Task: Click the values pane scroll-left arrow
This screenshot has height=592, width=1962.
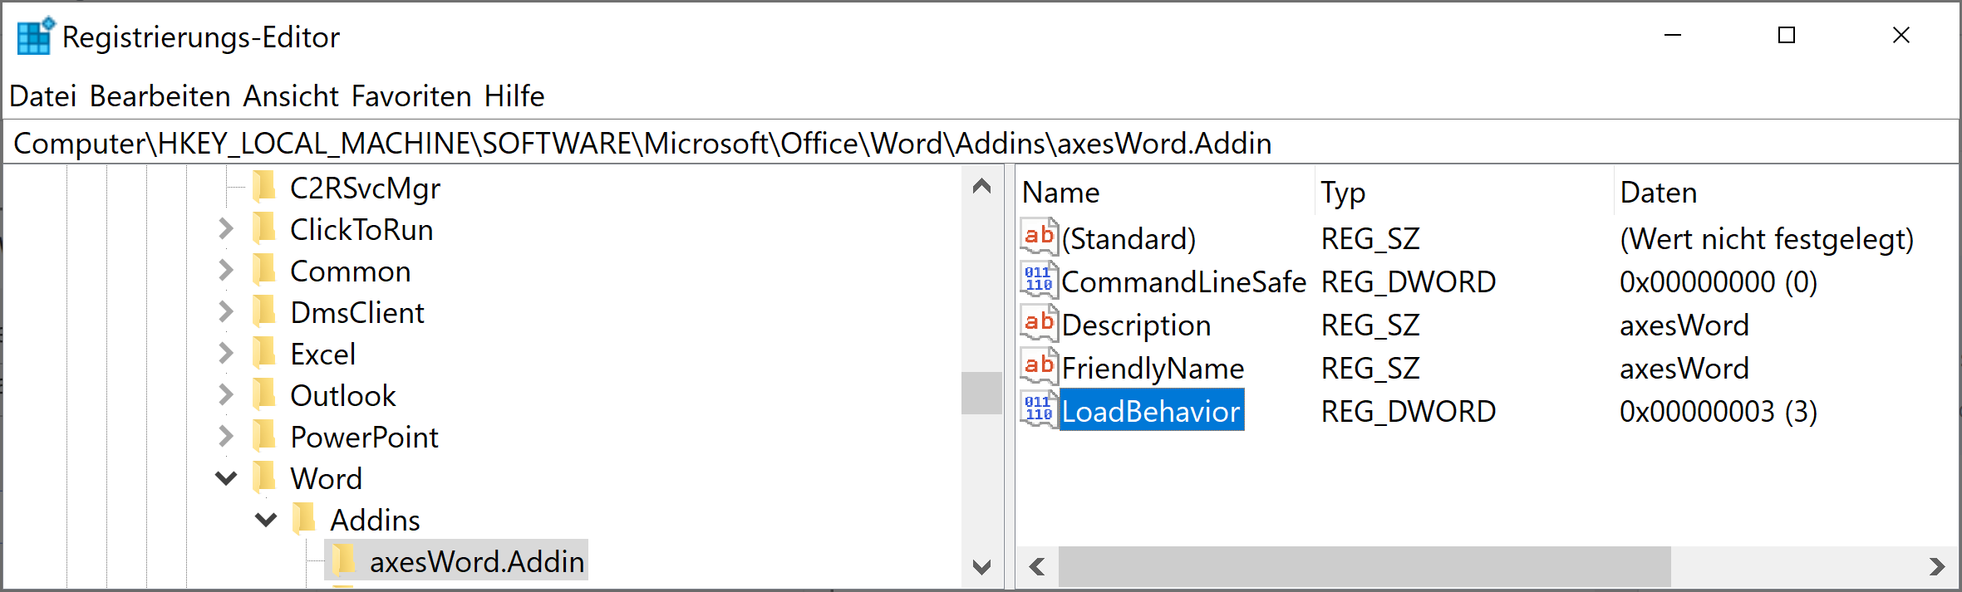Action: pos(1036,566)
